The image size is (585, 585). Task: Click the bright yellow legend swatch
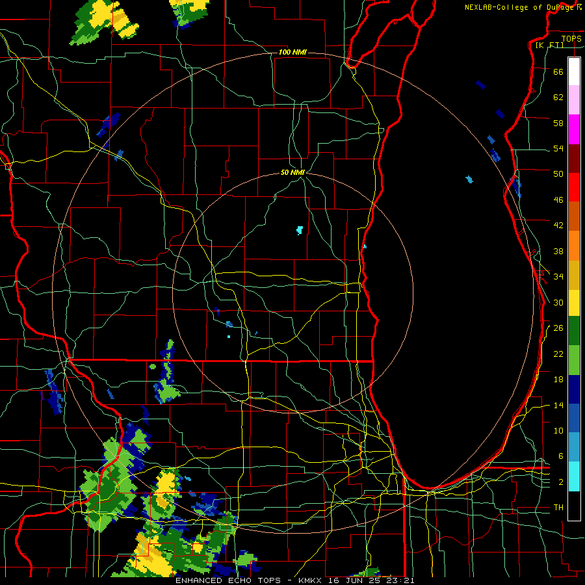pyautogui.click(x=574, y=303)
